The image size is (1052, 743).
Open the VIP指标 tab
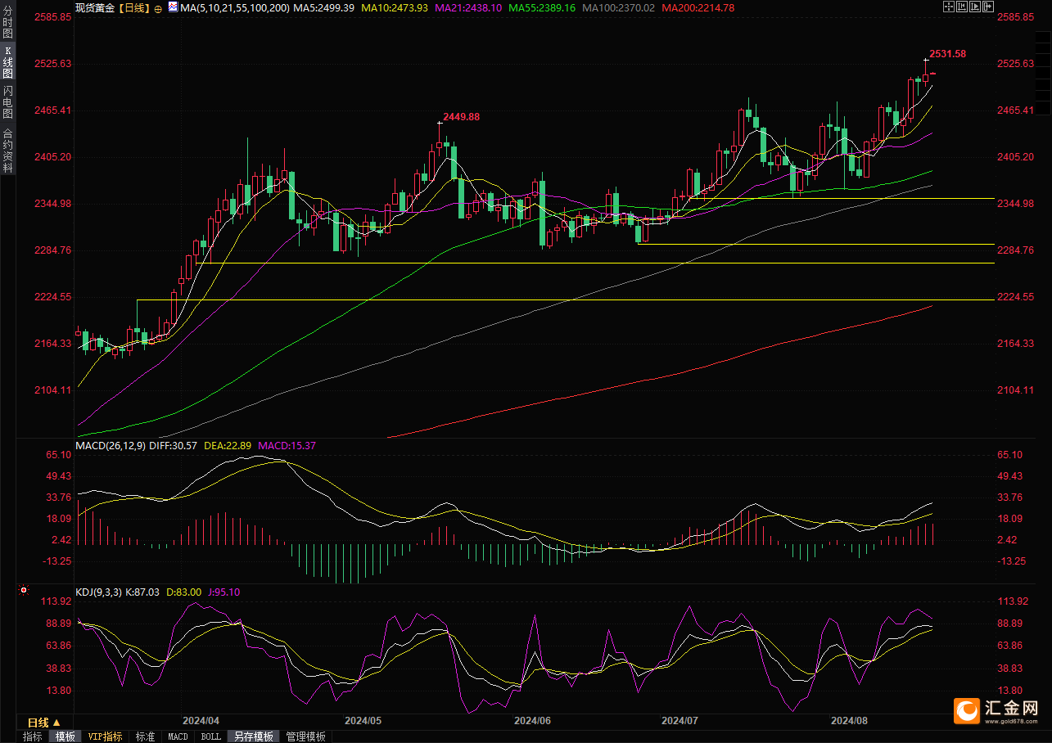point(106,736)
